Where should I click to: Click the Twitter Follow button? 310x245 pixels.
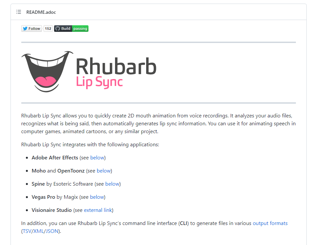click(32, 29)
